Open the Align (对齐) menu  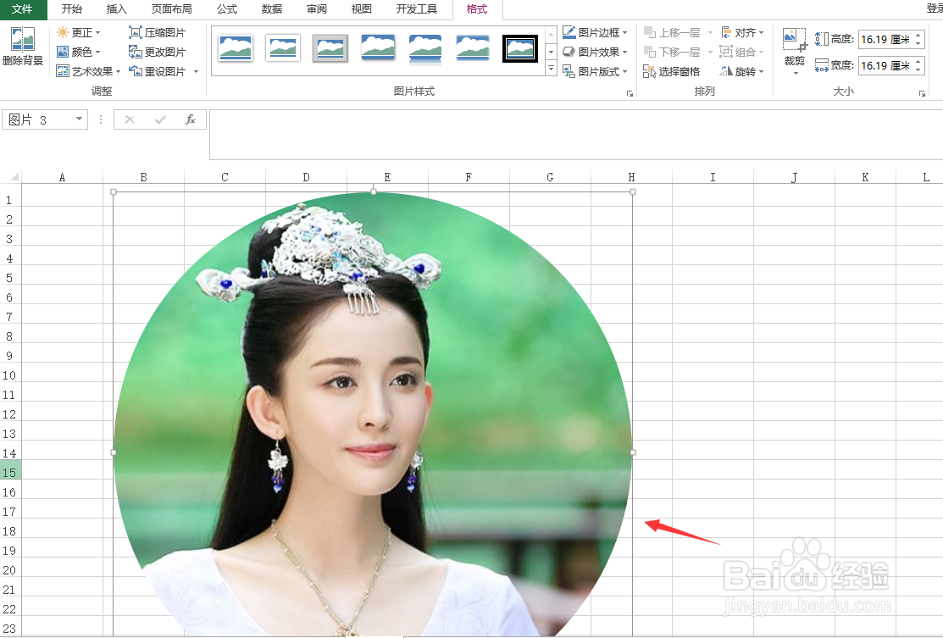[742, 32]
